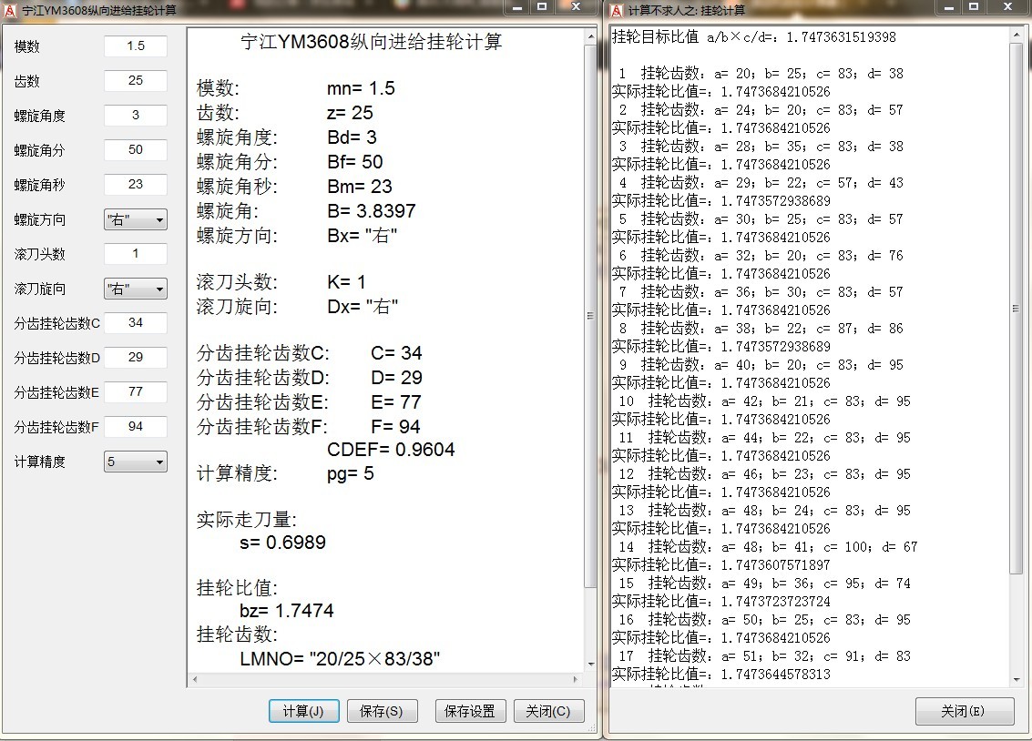Viewport: 1032px width, 741px height.
Task: Click the 模数 input field
Action: click(x=136, y=46)
